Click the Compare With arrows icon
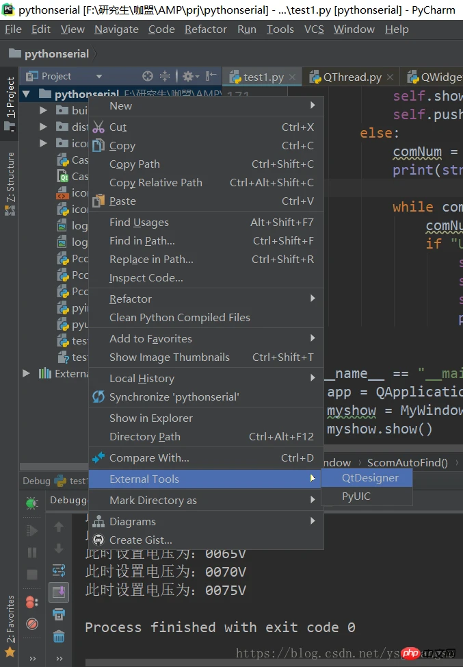 (98, 457)
